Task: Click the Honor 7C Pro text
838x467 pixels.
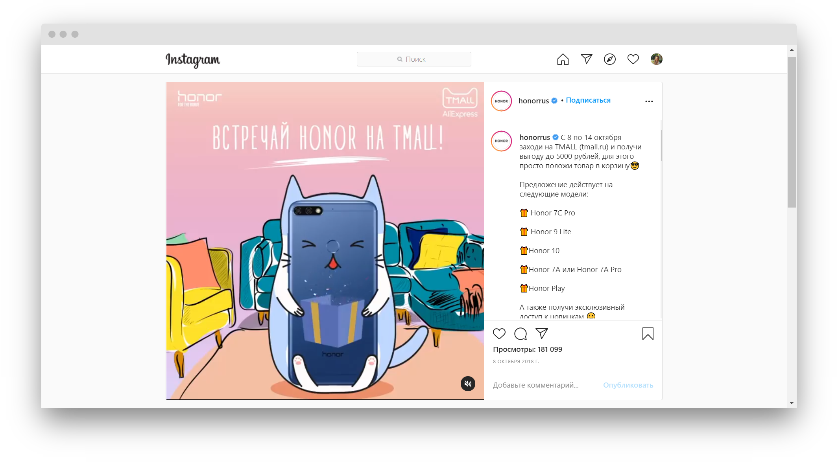Action: click(x=553, y=213)
